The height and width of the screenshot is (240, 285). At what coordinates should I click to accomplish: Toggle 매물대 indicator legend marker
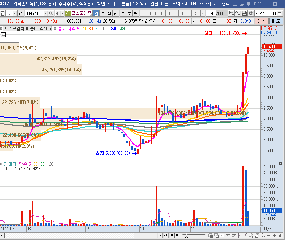[x=1, y=29]
